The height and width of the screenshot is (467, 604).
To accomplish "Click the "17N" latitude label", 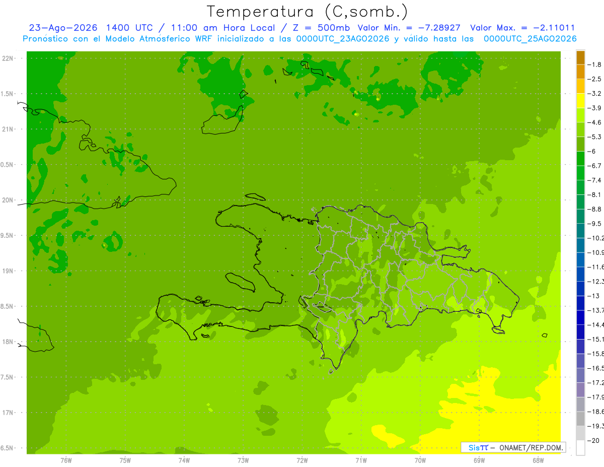I will [8, 413].
